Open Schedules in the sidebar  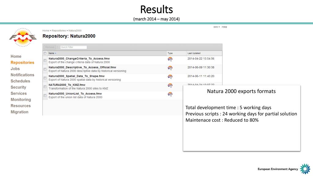[x=20, y=81]
